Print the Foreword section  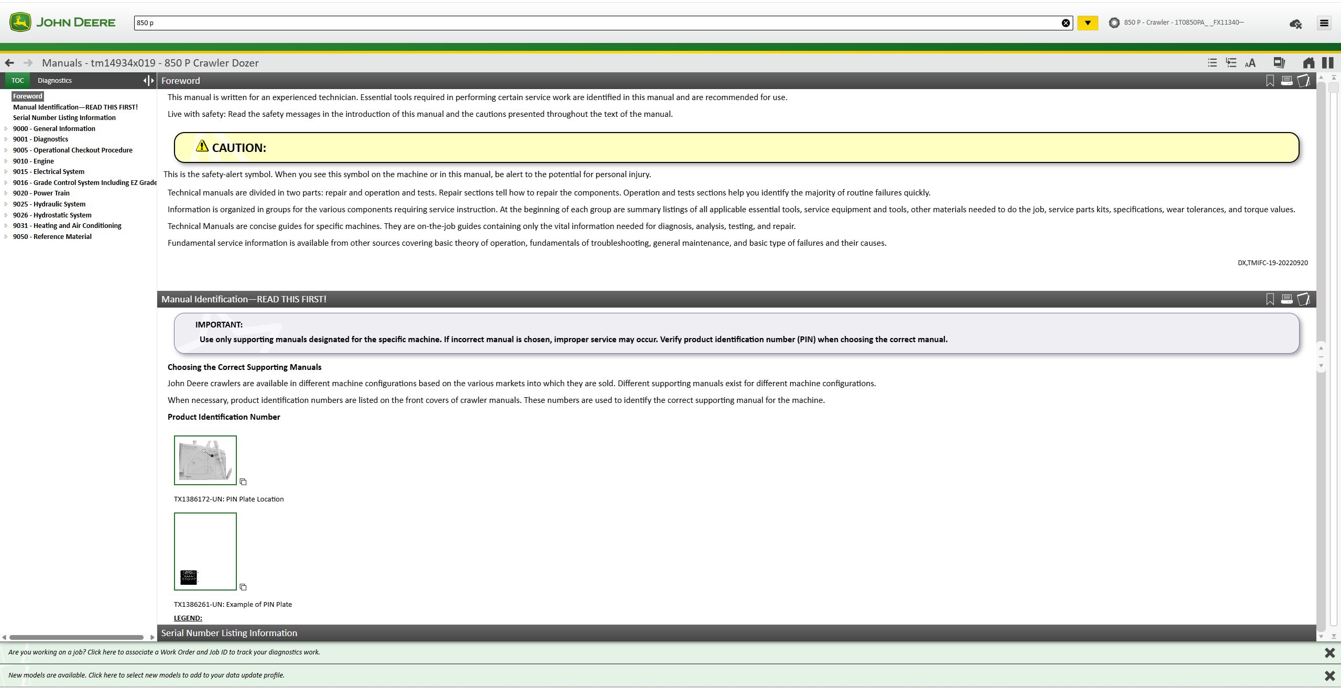1287,81
